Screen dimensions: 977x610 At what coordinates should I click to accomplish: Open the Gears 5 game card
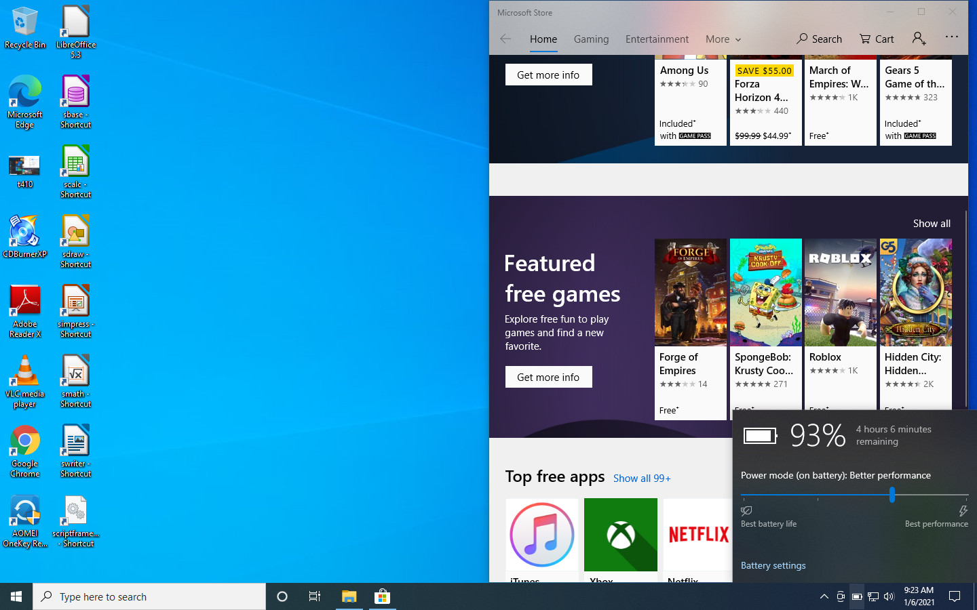915,102
